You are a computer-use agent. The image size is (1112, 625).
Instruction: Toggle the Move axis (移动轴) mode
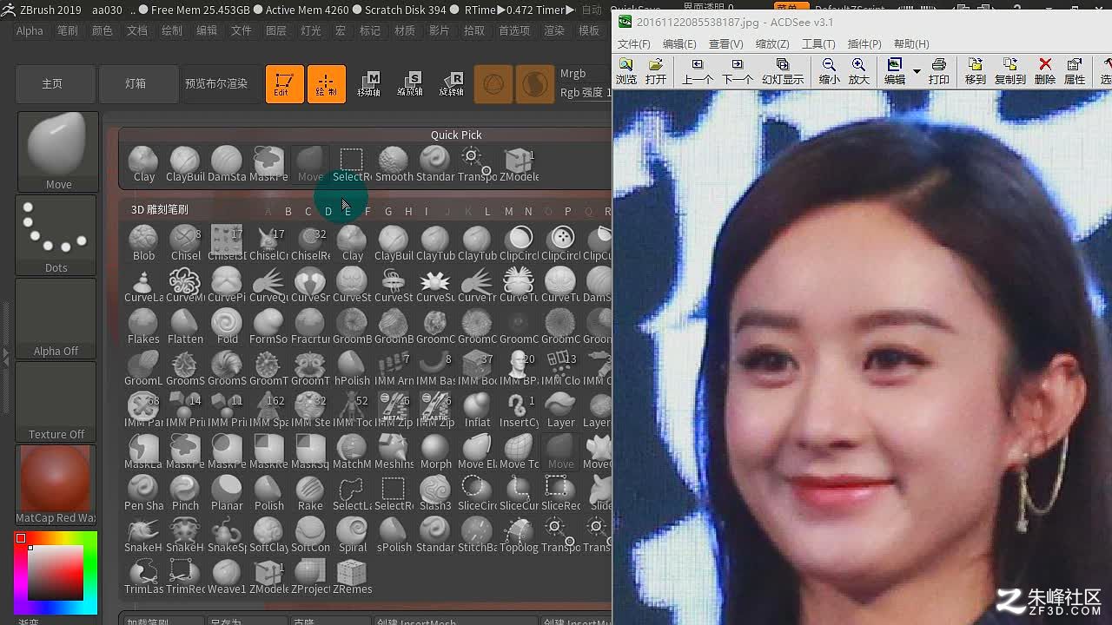pos(369,84)
